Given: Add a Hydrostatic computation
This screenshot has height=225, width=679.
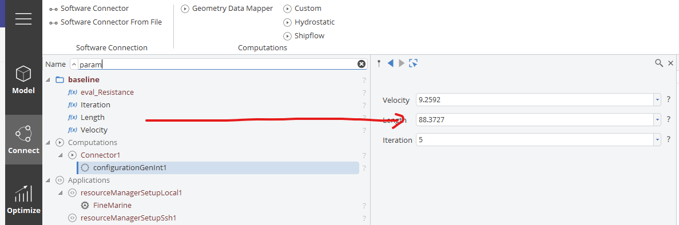Looking at the screenshot, I should point(309,22).
